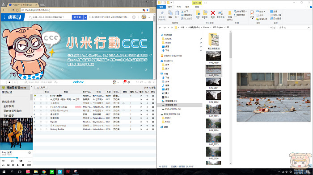Screen dimensions: 313x175
Task: Tick checkbox for Nobody But Me
Action: click(47, 129)
